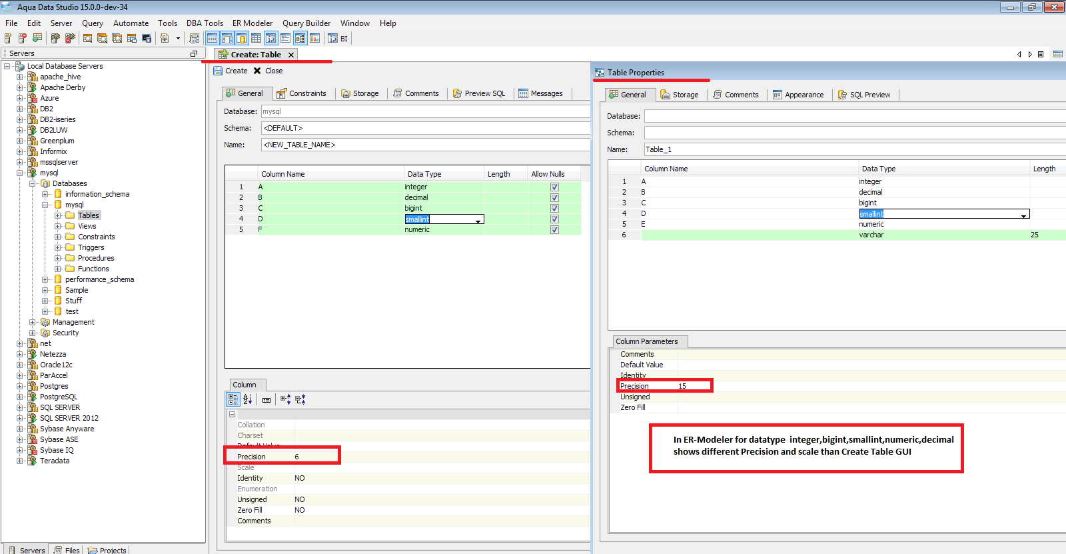Open the DBA Tools menu
Screen dimensions: 1066x554
click(205, 23)
